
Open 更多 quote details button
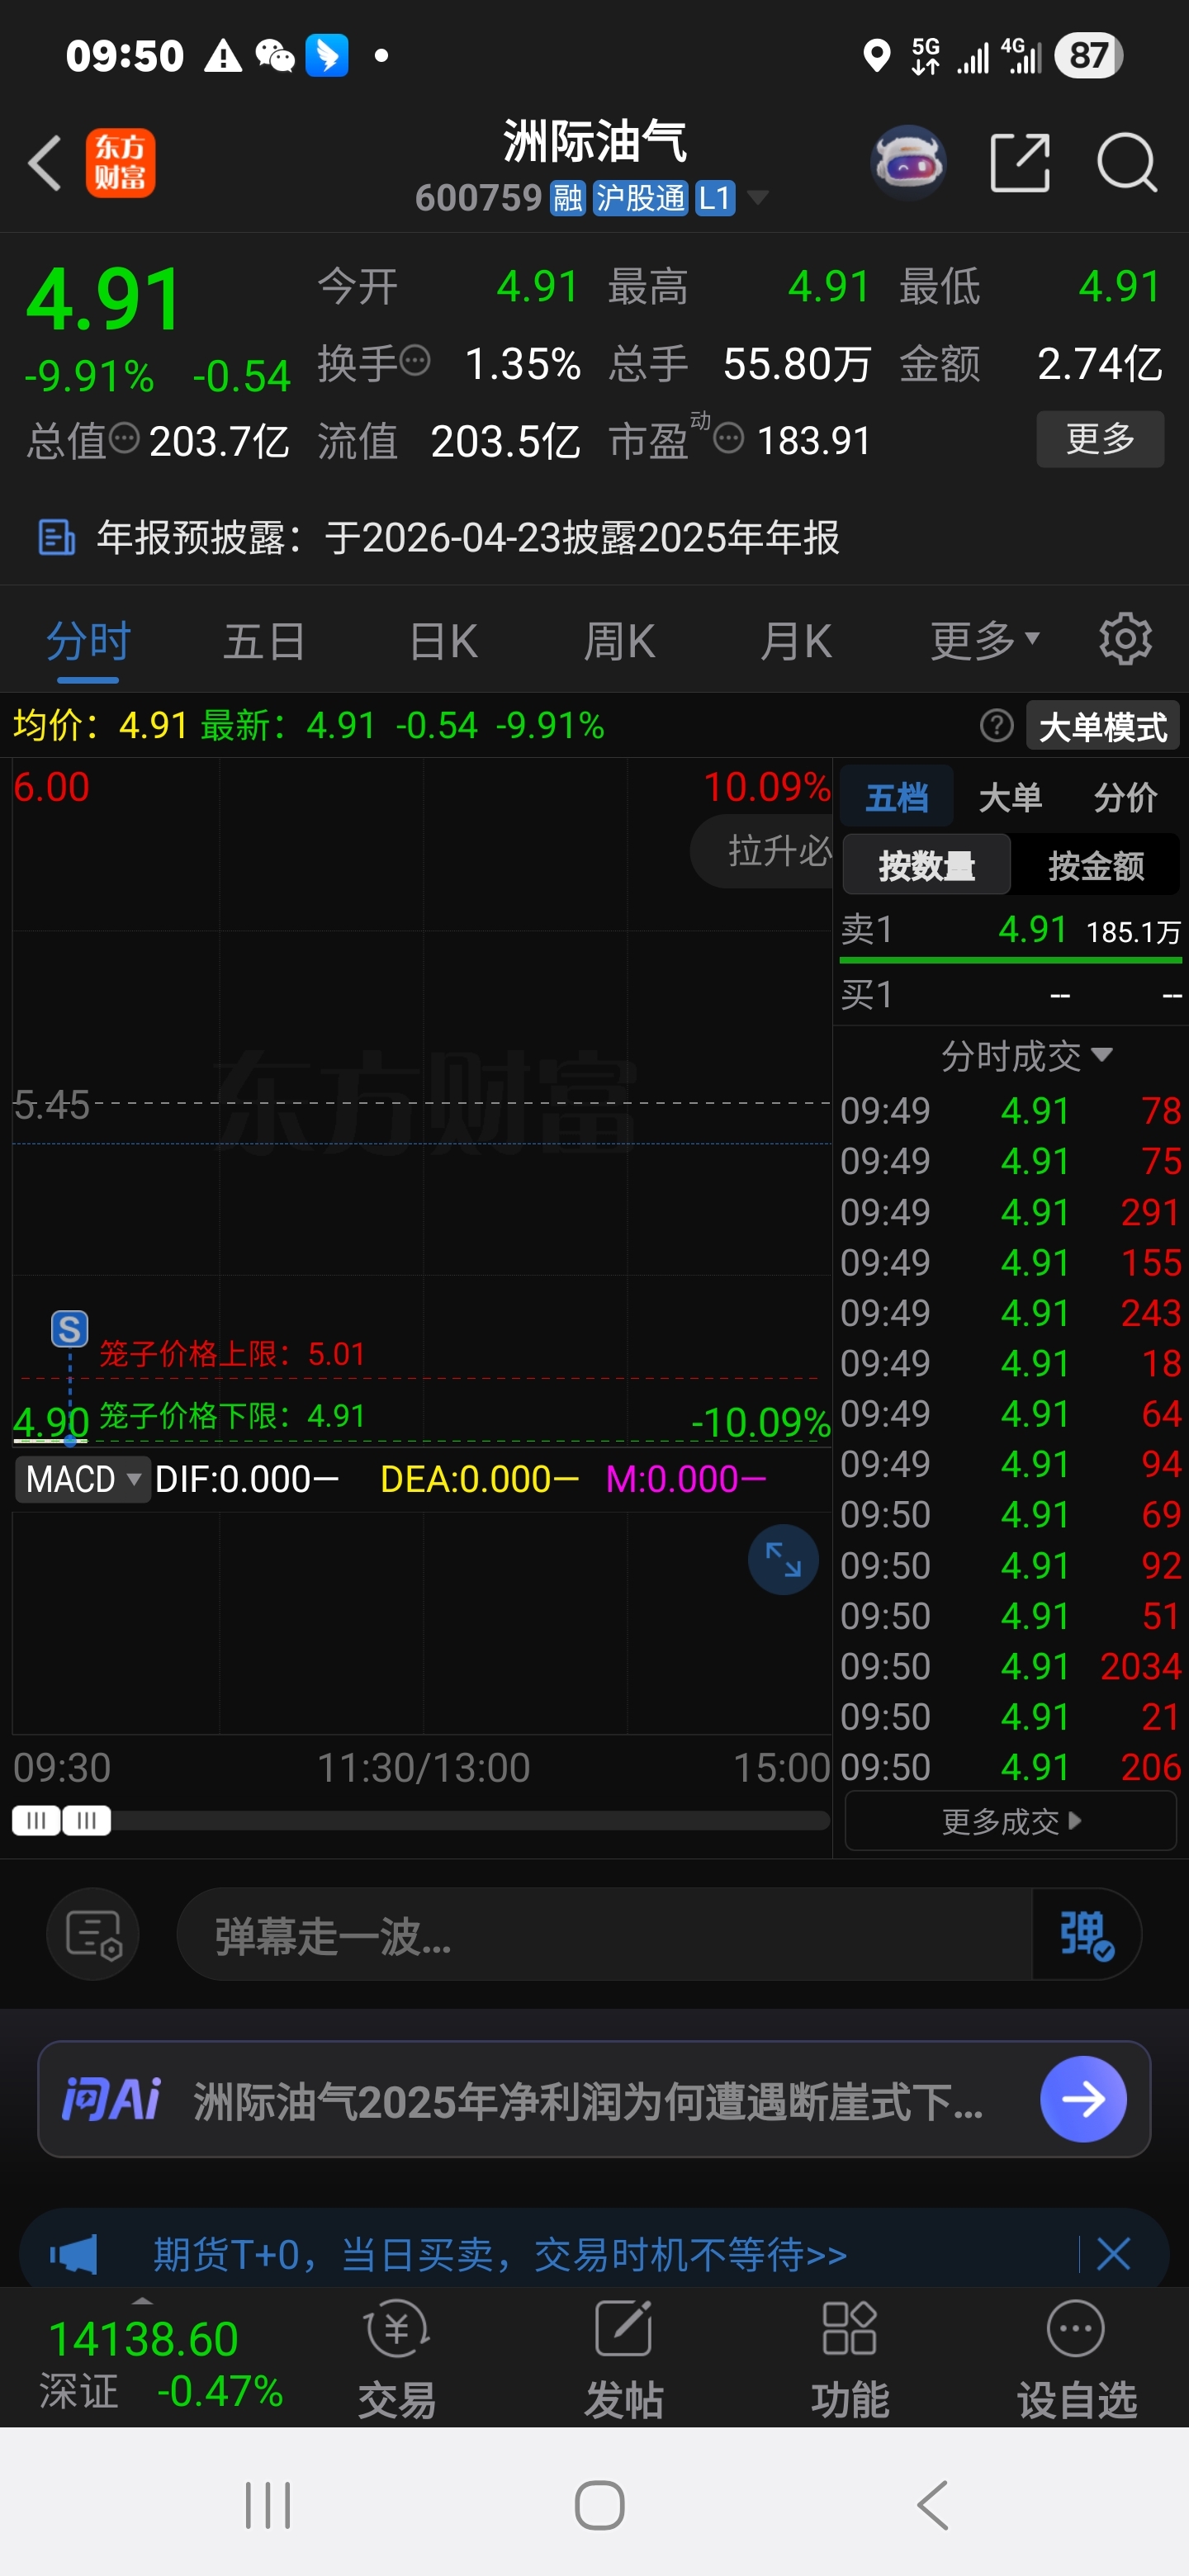(1100, 439)
